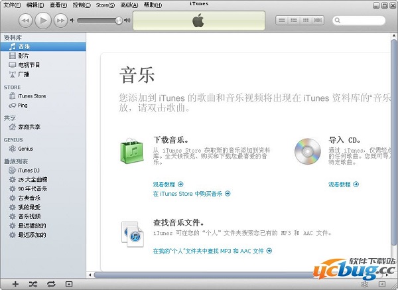
Task: Open the find MP3 and AAC files link
Action: [212, 251]
